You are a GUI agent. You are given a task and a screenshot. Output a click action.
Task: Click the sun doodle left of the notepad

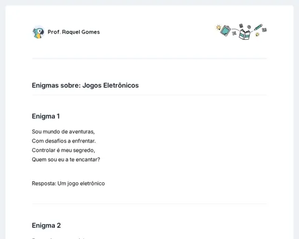pyautogui.click(x=218, y=27)
